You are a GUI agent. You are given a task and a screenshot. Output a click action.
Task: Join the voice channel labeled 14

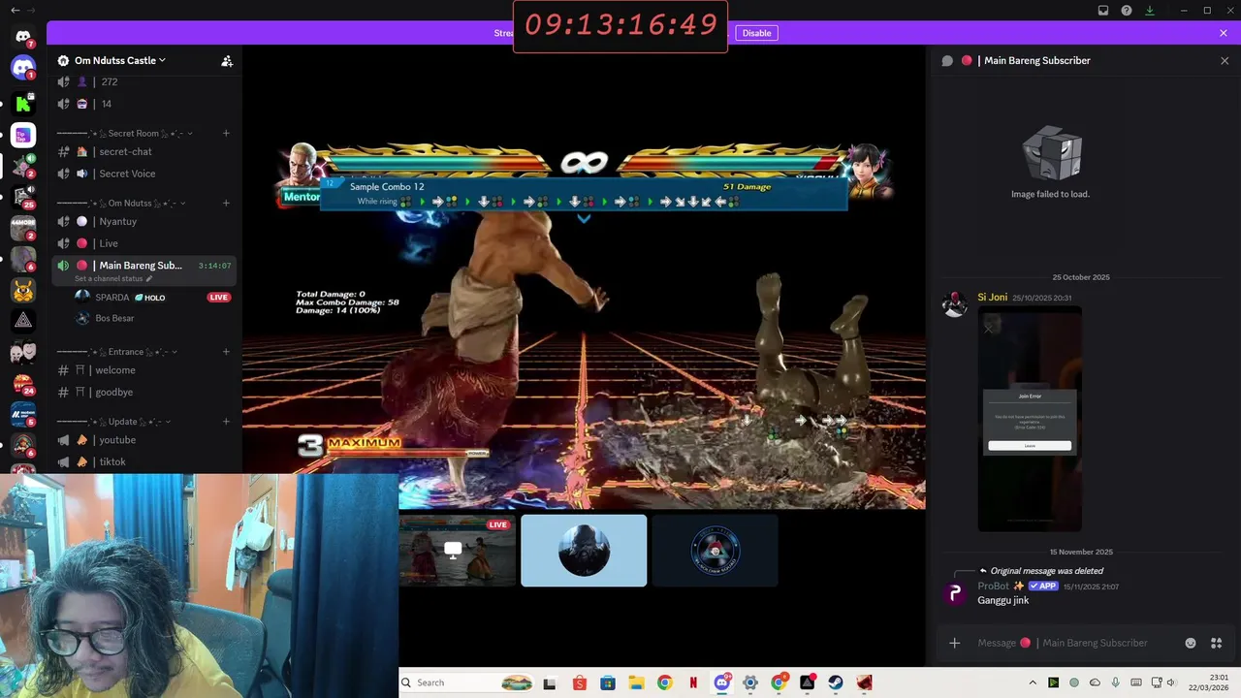click(x=144, y=104)
